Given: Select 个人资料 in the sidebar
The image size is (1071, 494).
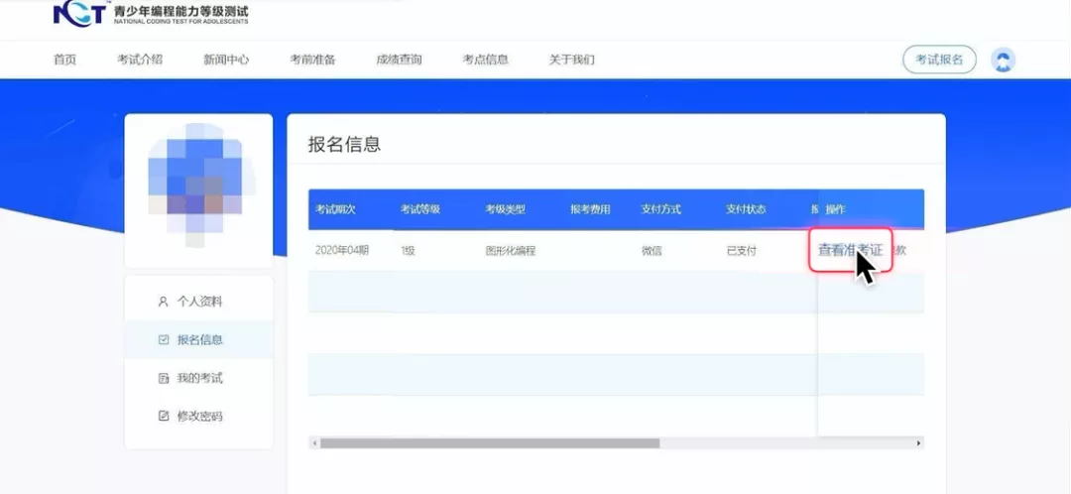Looking at the screenshot, I should [198, 302].
